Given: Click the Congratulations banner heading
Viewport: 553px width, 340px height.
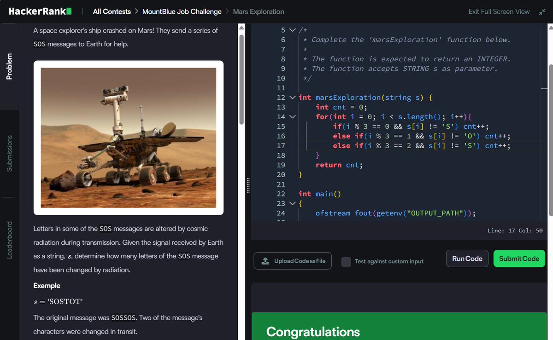Looking at the screenshot, I should 313,332.
